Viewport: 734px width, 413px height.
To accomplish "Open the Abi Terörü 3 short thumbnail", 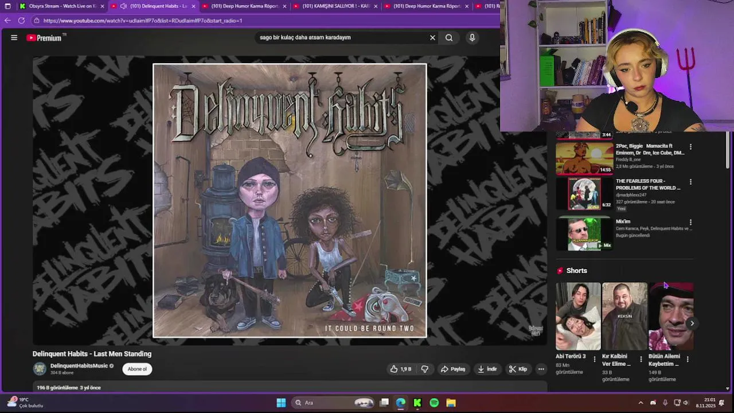I will (x=578, y=316).
